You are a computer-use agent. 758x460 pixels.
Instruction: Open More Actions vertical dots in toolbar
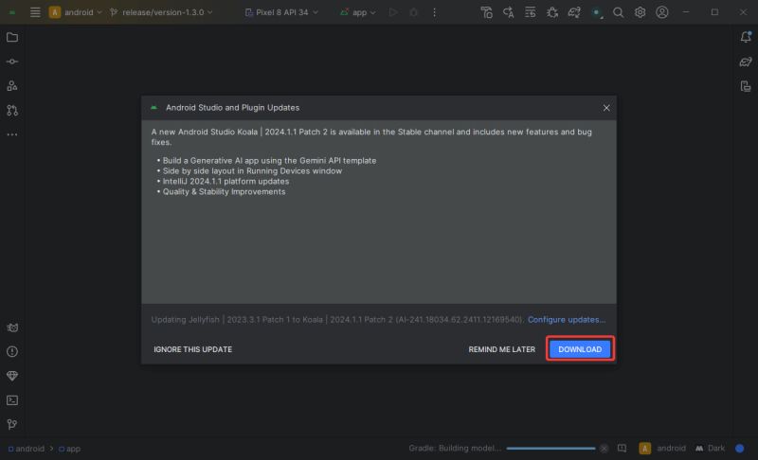434,12
